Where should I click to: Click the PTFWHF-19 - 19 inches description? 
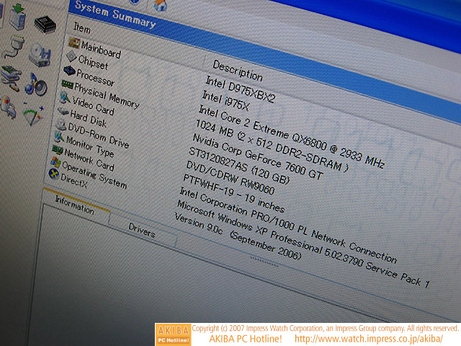click(233, 193)
